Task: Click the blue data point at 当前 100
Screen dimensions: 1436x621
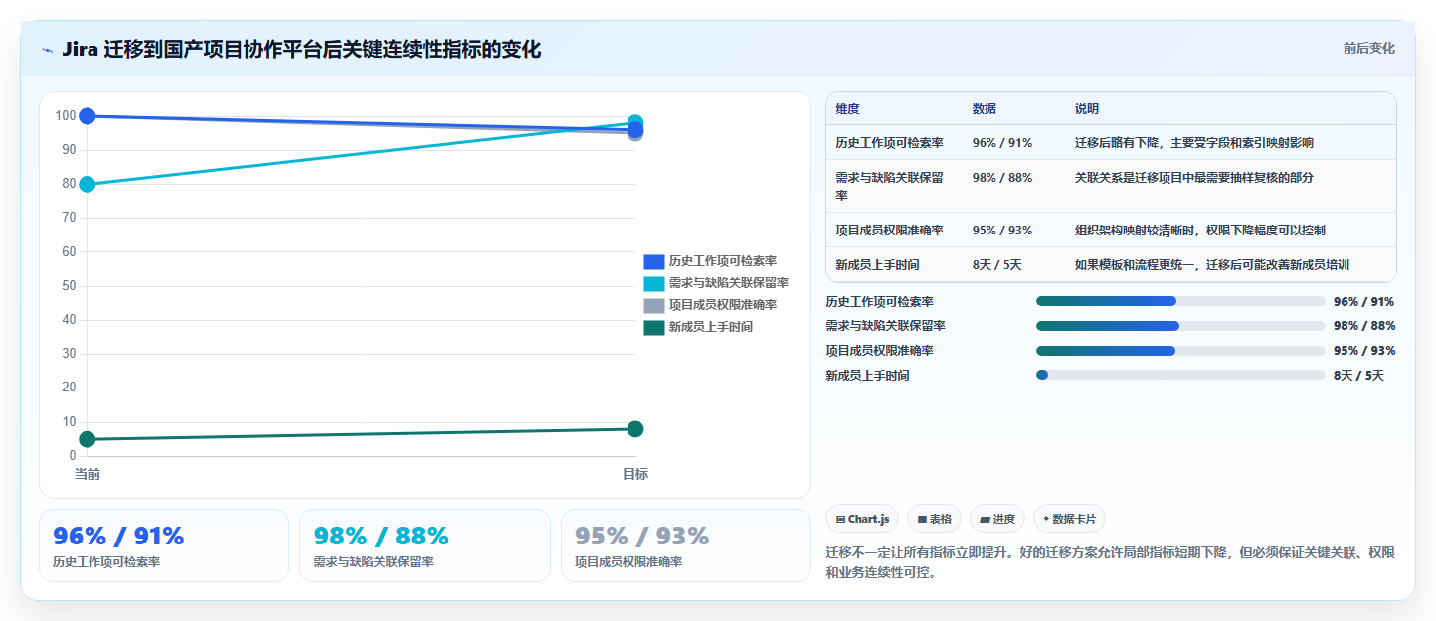Action: click(x=88, y=116)
